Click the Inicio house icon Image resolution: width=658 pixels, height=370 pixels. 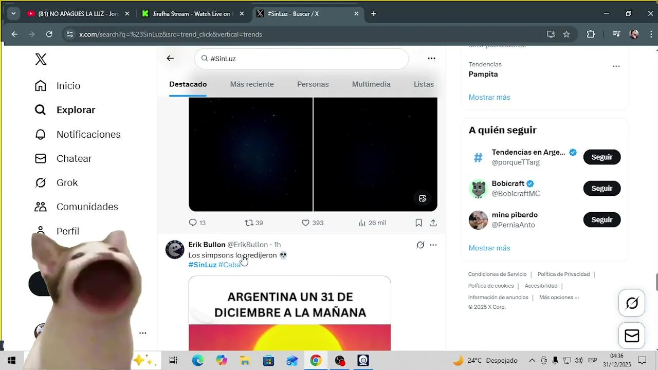[41, 86]
